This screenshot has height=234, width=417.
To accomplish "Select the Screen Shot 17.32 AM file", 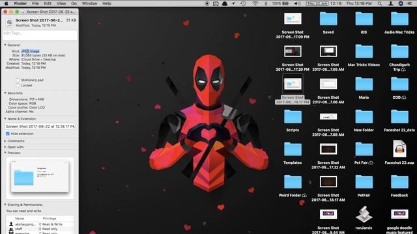I will [x=328, y=149].
